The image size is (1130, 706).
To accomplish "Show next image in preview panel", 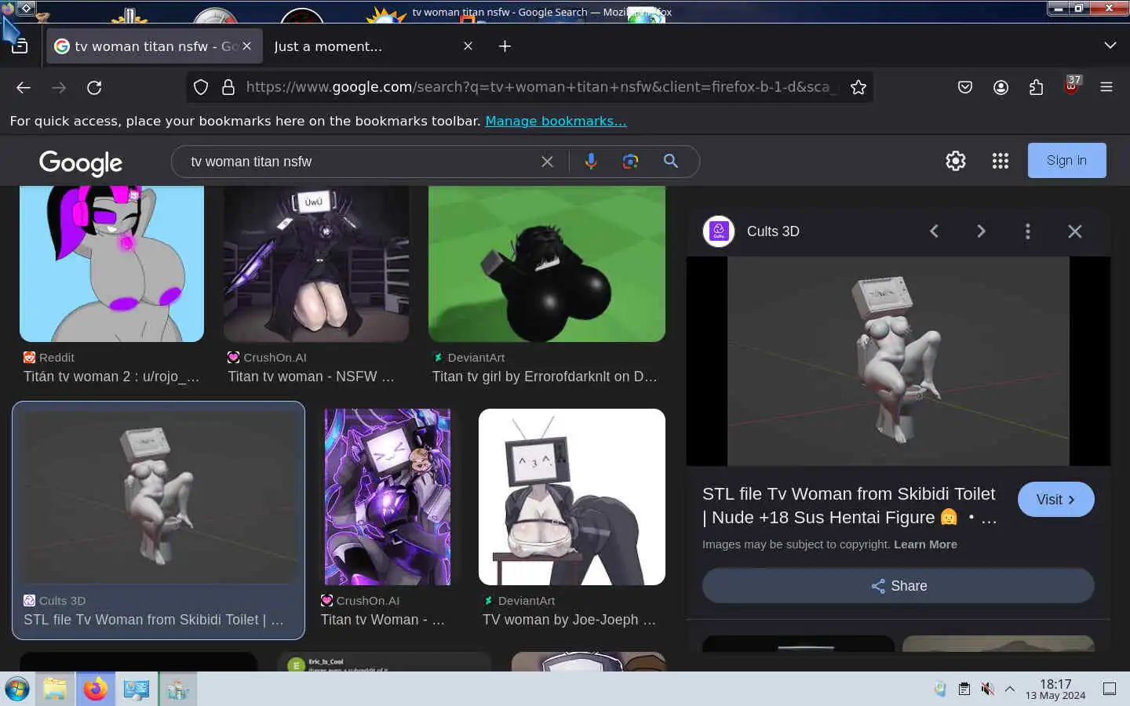I will 981,231.
